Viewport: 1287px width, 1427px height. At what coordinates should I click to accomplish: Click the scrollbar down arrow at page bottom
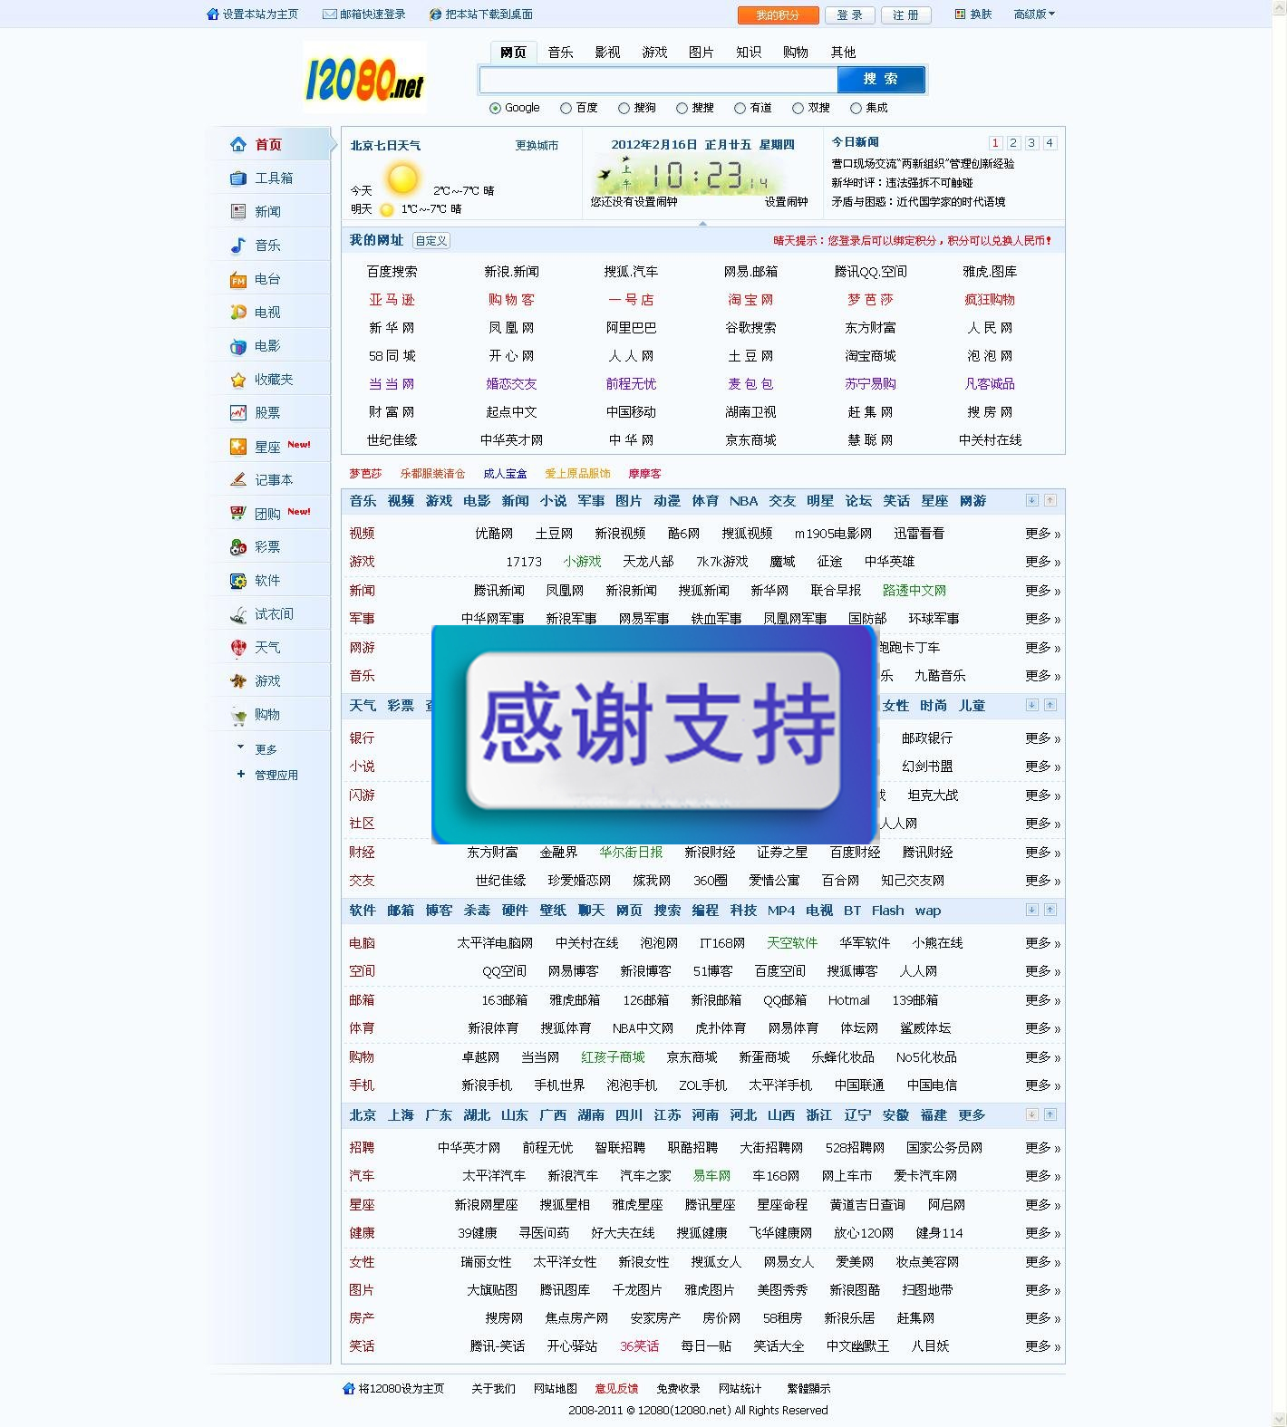coord(1279,1419)
